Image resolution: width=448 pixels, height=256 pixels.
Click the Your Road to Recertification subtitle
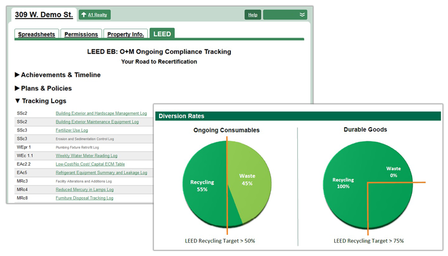click(159, 62)
